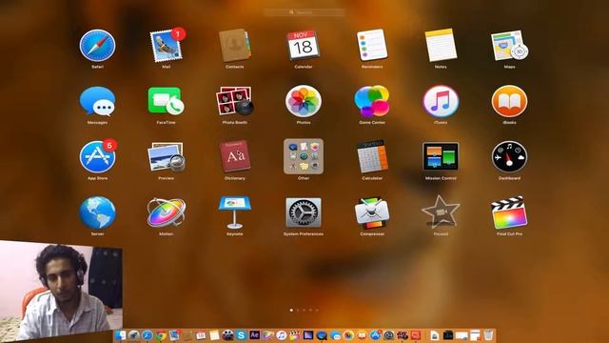
Task: Open Reminders from Launchpad
Action: point(372,46)
